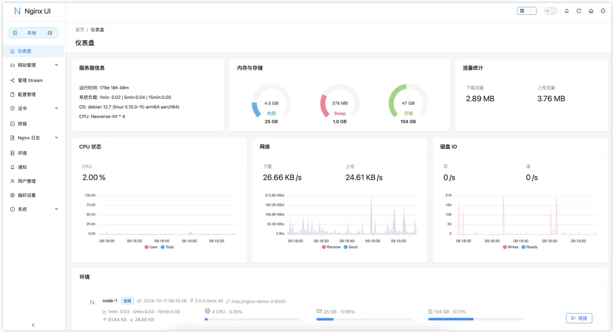
Task: Click the node-1 Nginx N icon
Action: [x=92, y=302]
